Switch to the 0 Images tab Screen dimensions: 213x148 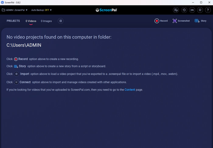46,21
